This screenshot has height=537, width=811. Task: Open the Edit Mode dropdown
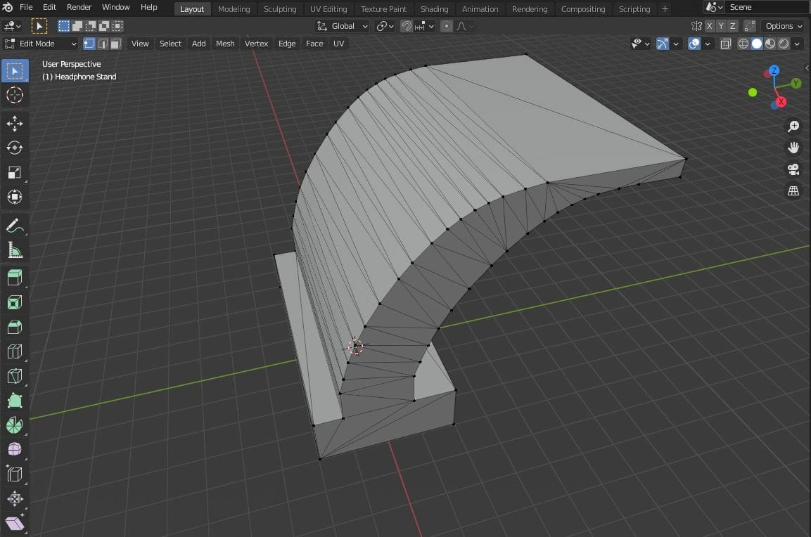(41, 44)
